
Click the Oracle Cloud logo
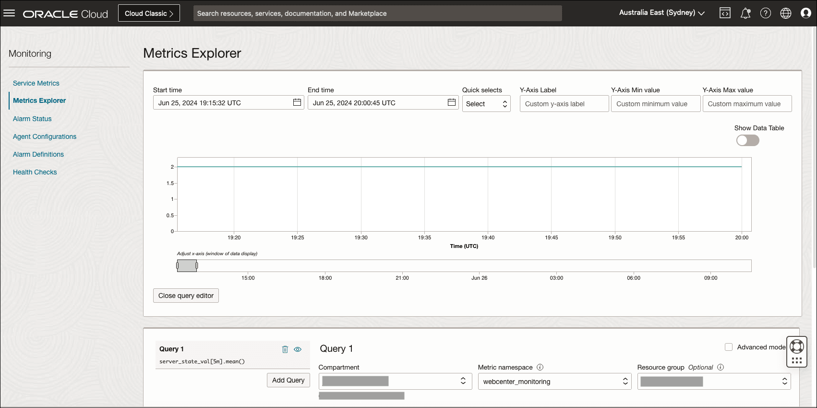[66, 14]
